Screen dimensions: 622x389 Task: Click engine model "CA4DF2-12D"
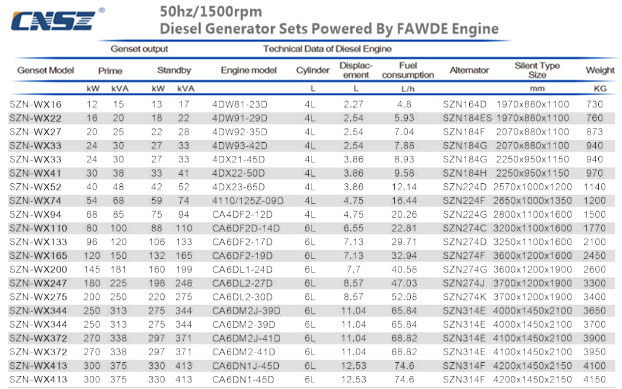pos(243,214)
